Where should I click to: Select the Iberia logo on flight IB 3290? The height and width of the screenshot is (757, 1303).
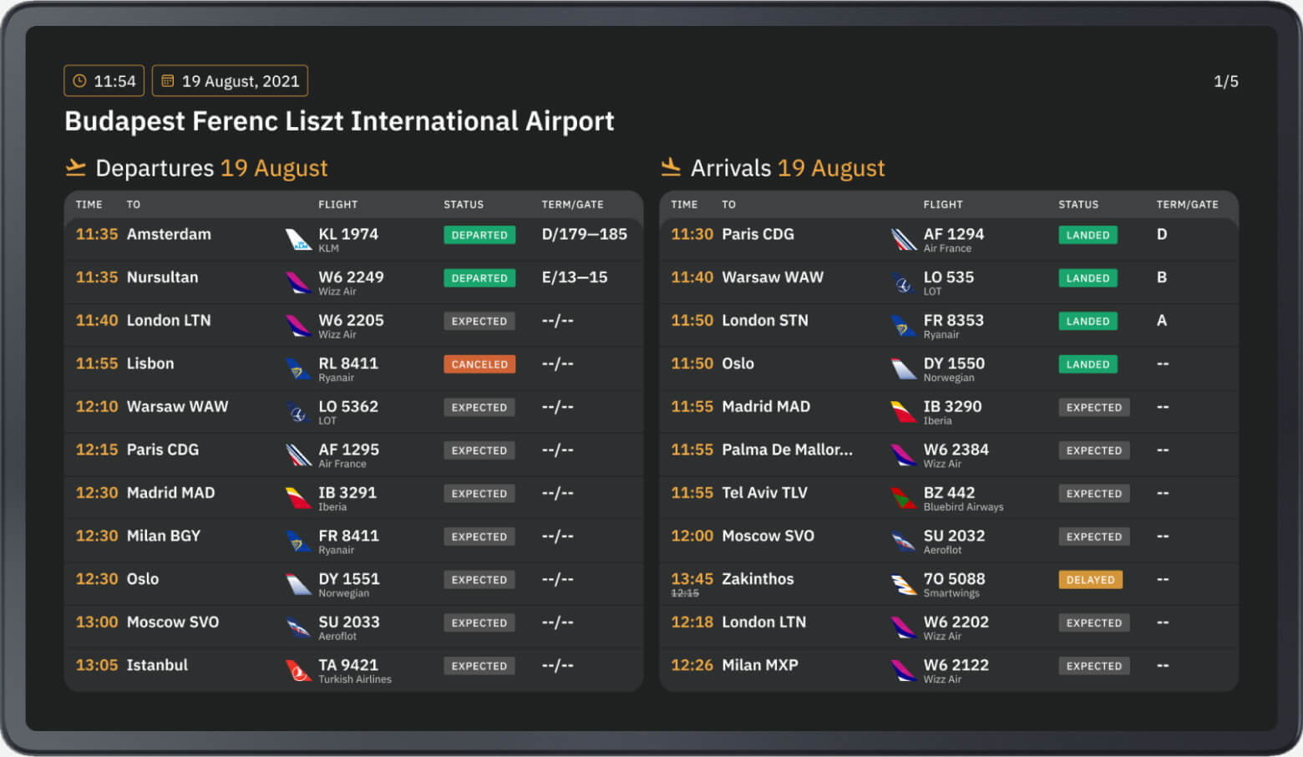point(902,412)
